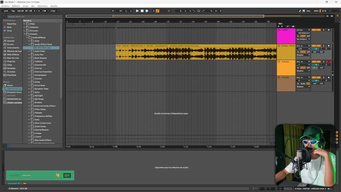Fold track 3 Audio with its triangle
The image size is (341, 192).
pos(279,62)
